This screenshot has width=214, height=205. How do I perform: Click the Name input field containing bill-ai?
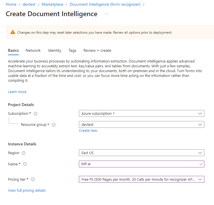139,164
